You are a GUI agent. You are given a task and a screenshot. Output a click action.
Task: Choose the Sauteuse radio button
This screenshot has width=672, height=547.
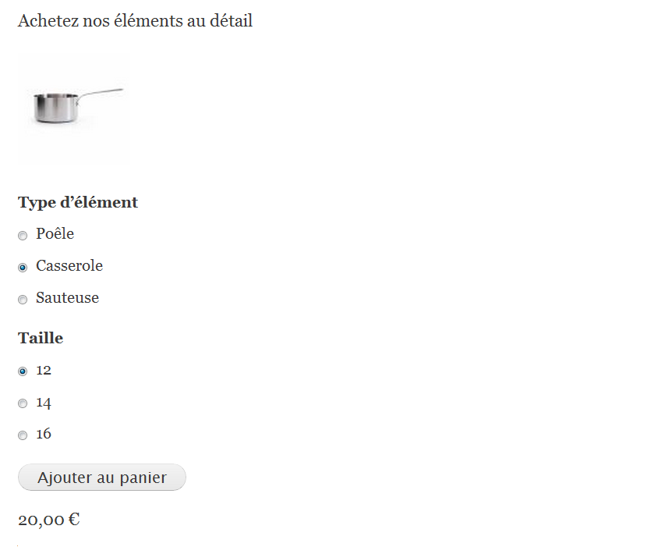click(x=23, y=299)
